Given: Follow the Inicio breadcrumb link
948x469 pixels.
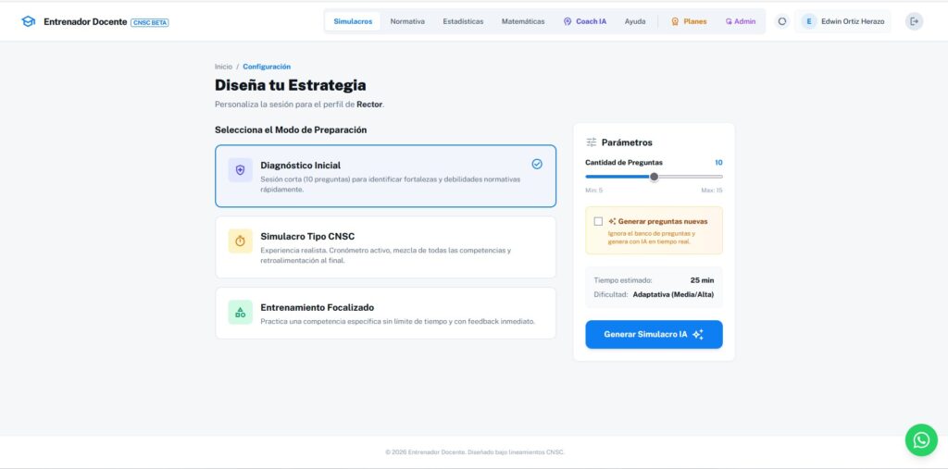Looking at the screenshot, I should (223, 67).
